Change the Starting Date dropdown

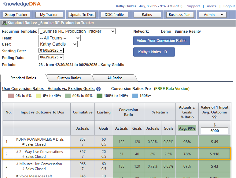point(51,50)
